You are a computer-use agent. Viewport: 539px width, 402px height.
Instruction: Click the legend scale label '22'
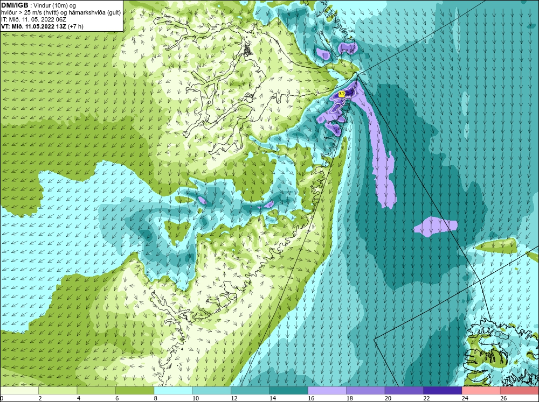(426, 398)
